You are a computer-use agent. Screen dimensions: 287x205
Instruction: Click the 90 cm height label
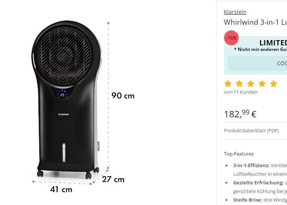click(x=123, y=96)
